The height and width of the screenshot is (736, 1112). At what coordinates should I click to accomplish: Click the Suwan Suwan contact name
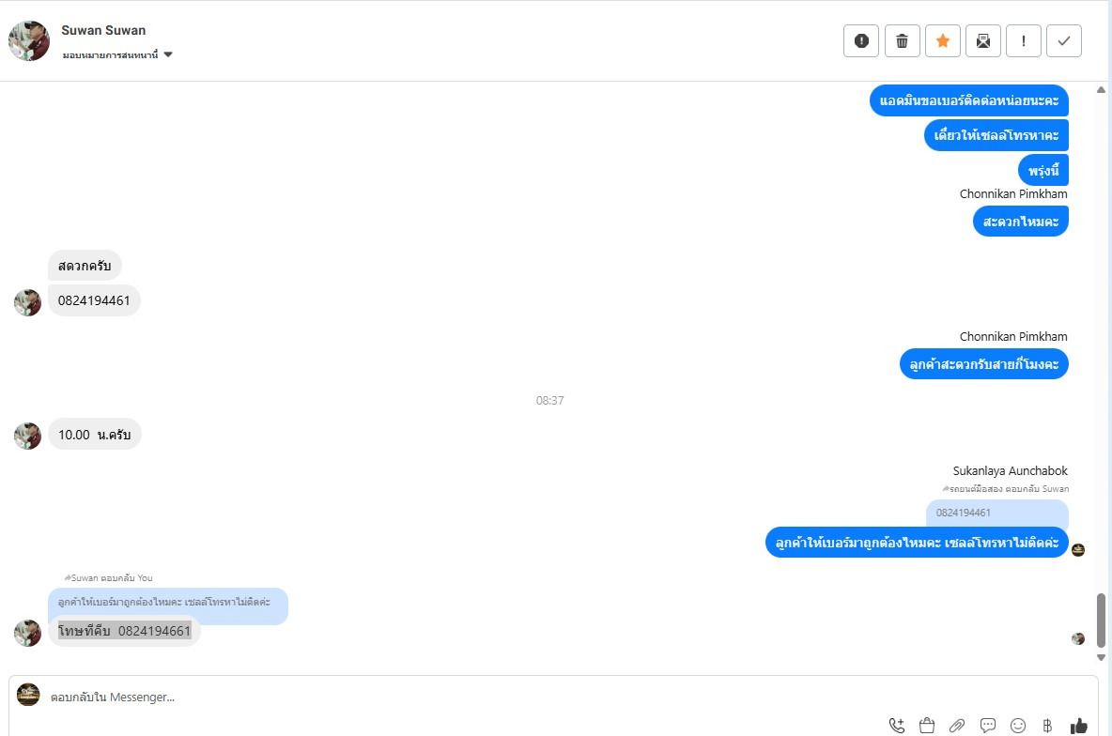click(103, 30)
